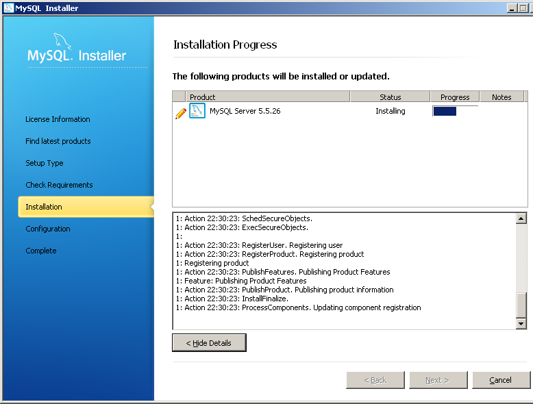Click the Back button
Image resolution: width=533 pixels, height=404 pixels.
(x=375, y=380)
